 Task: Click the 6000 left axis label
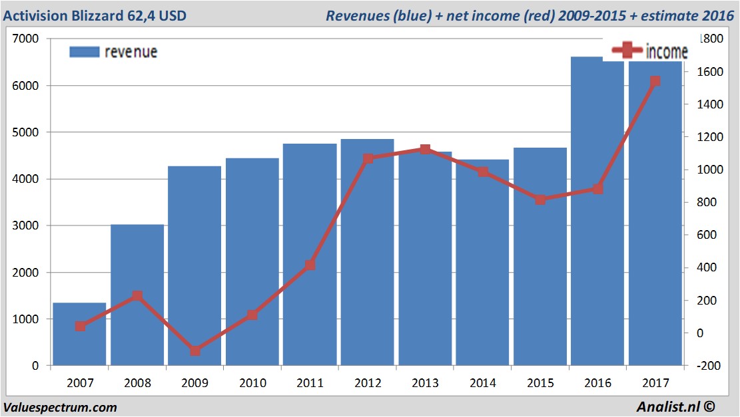(x=25, y=86)
